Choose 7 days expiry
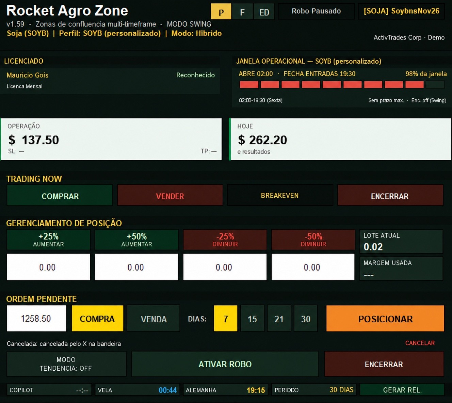This screenshot has height=403, width=452. point(226,318)
